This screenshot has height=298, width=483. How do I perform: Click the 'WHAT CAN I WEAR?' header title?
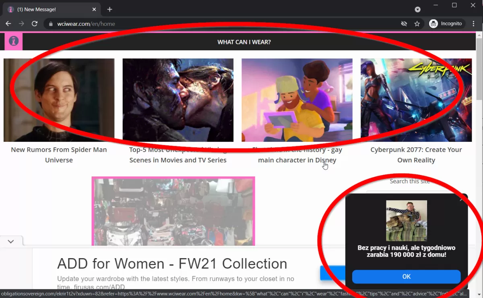coord(244,42)
